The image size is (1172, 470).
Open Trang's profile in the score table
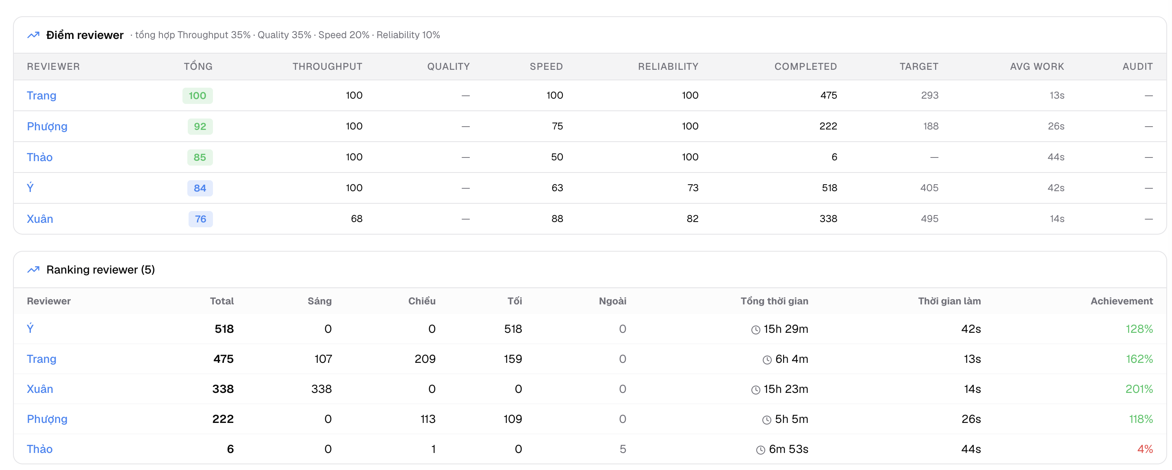(41, 95)
